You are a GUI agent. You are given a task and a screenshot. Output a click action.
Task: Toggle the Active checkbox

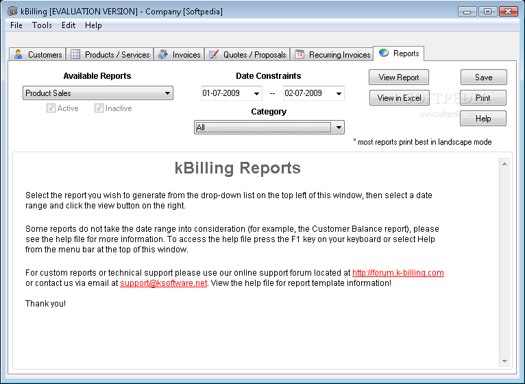51,108
